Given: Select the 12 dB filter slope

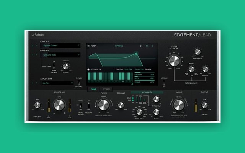Looking at the screenshot, I should [x=147, y=46].
